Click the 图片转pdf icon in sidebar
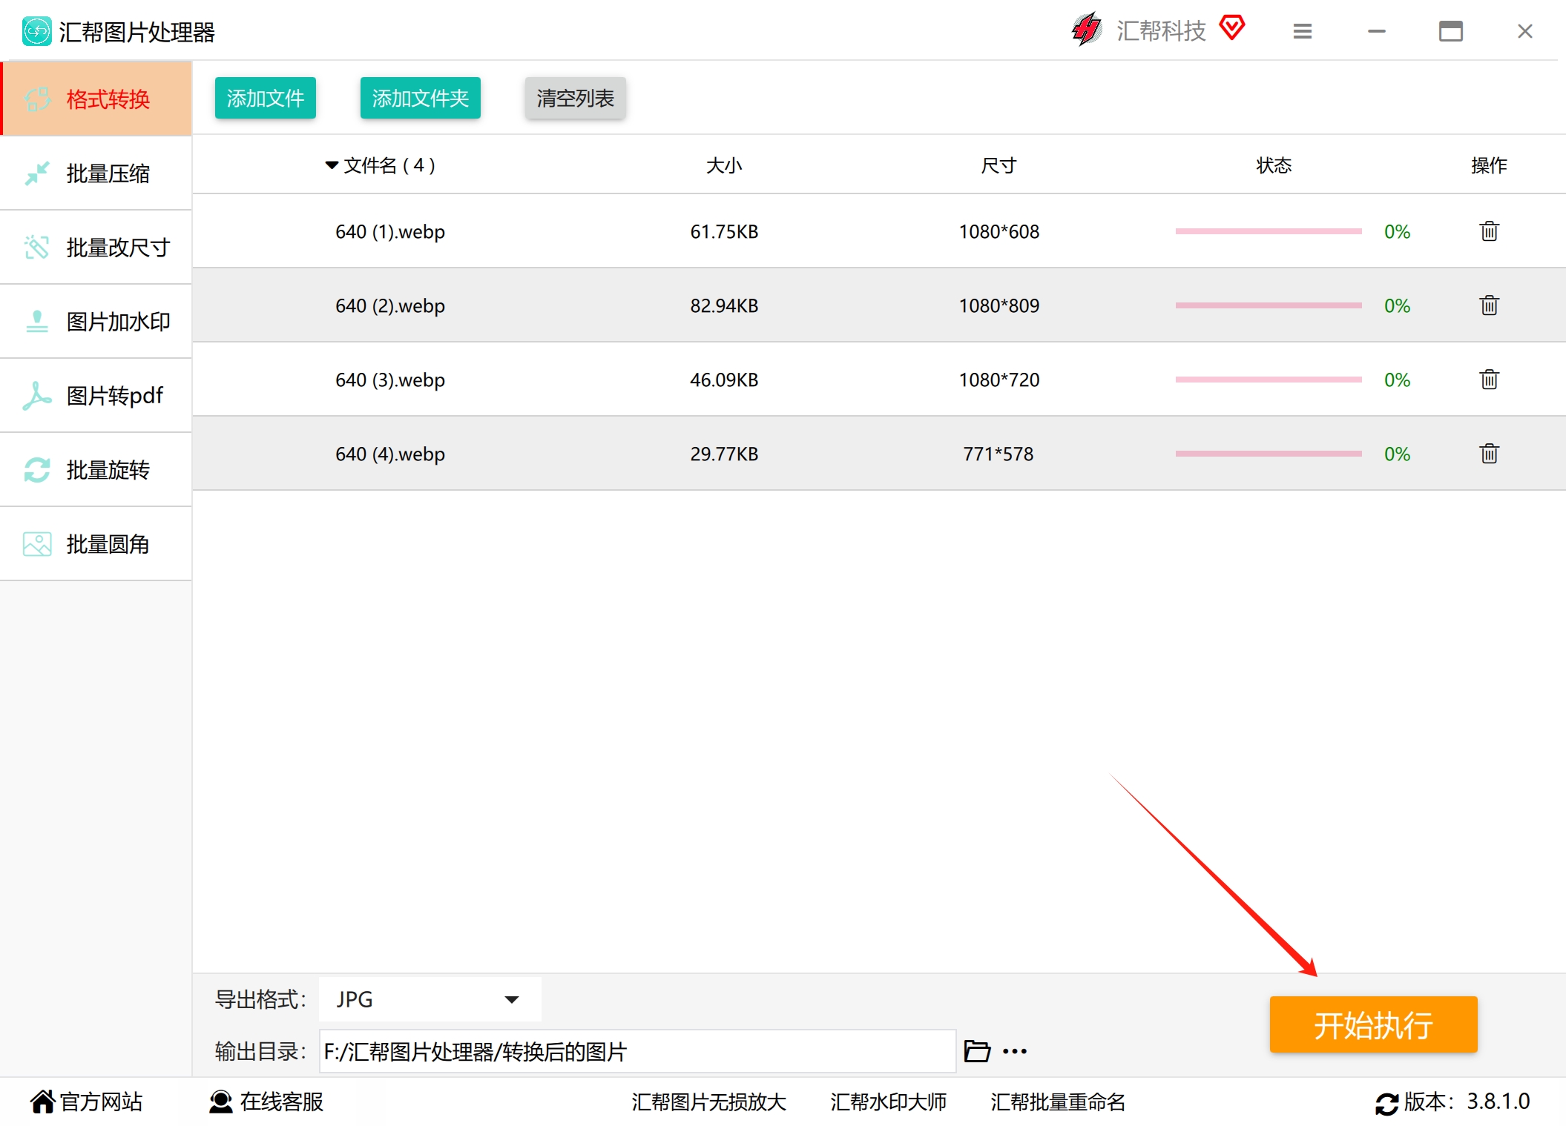 point(37,396)
